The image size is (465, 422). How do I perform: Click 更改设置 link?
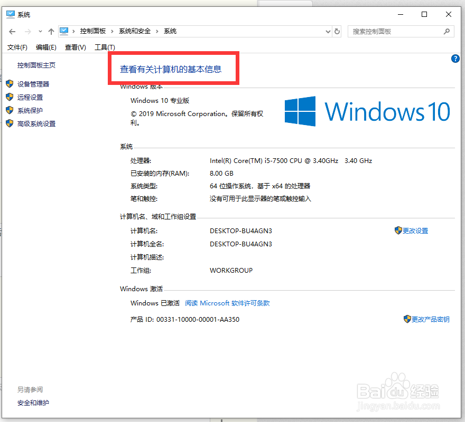(x=415, y=231)
